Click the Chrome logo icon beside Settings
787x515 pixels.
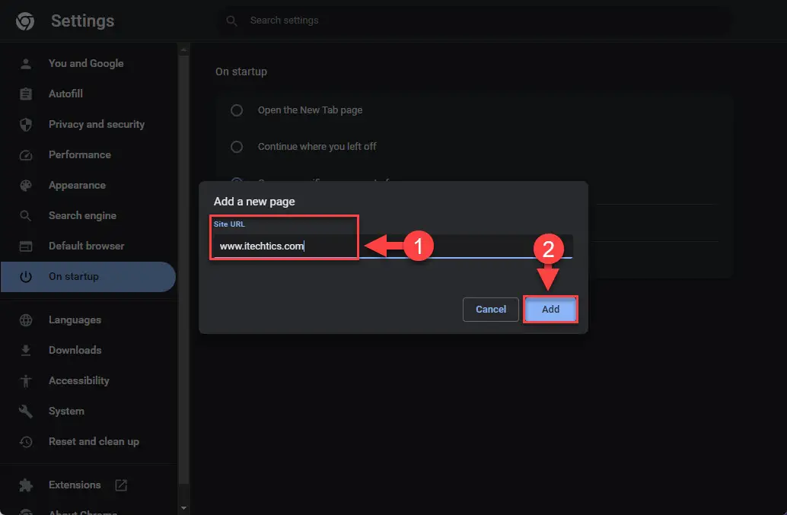(25, 21)
